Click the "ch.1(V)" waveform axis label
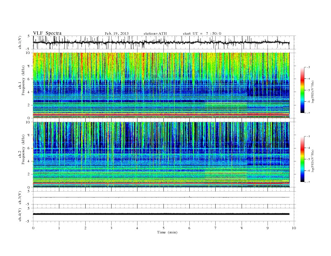 click(20, 42)
